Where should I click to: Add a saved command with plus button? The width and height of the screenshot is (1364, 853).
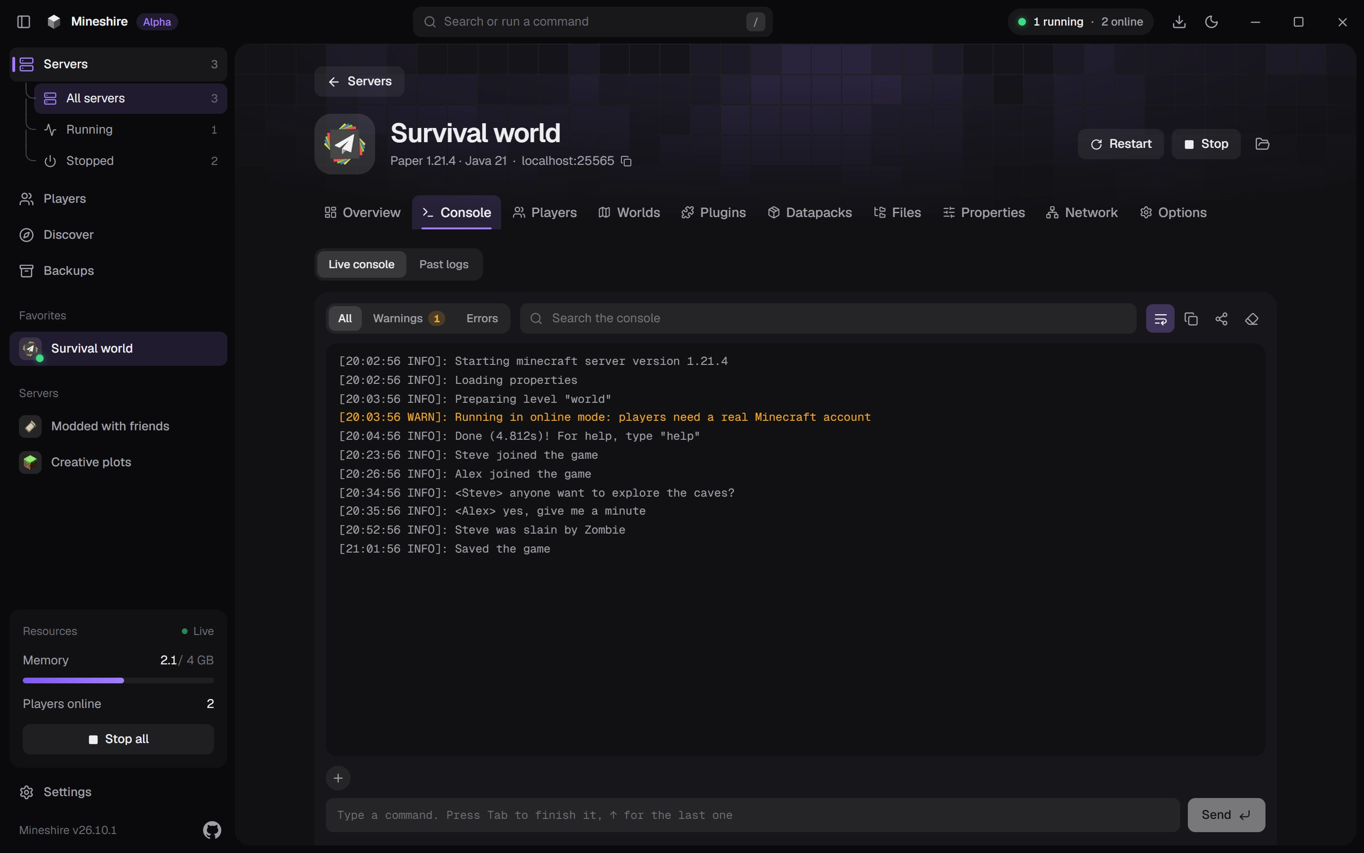coord(338,779)
